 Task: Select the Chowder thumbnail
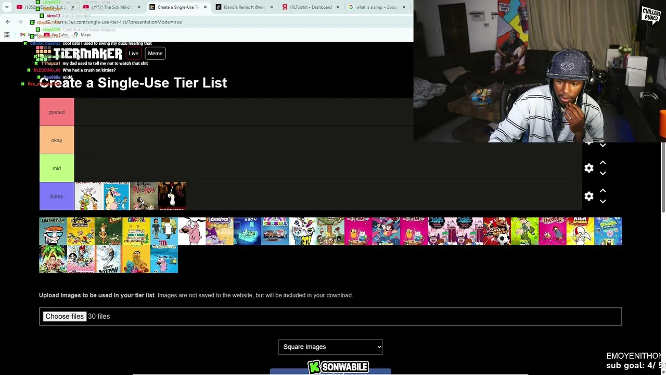coord(220,231)
